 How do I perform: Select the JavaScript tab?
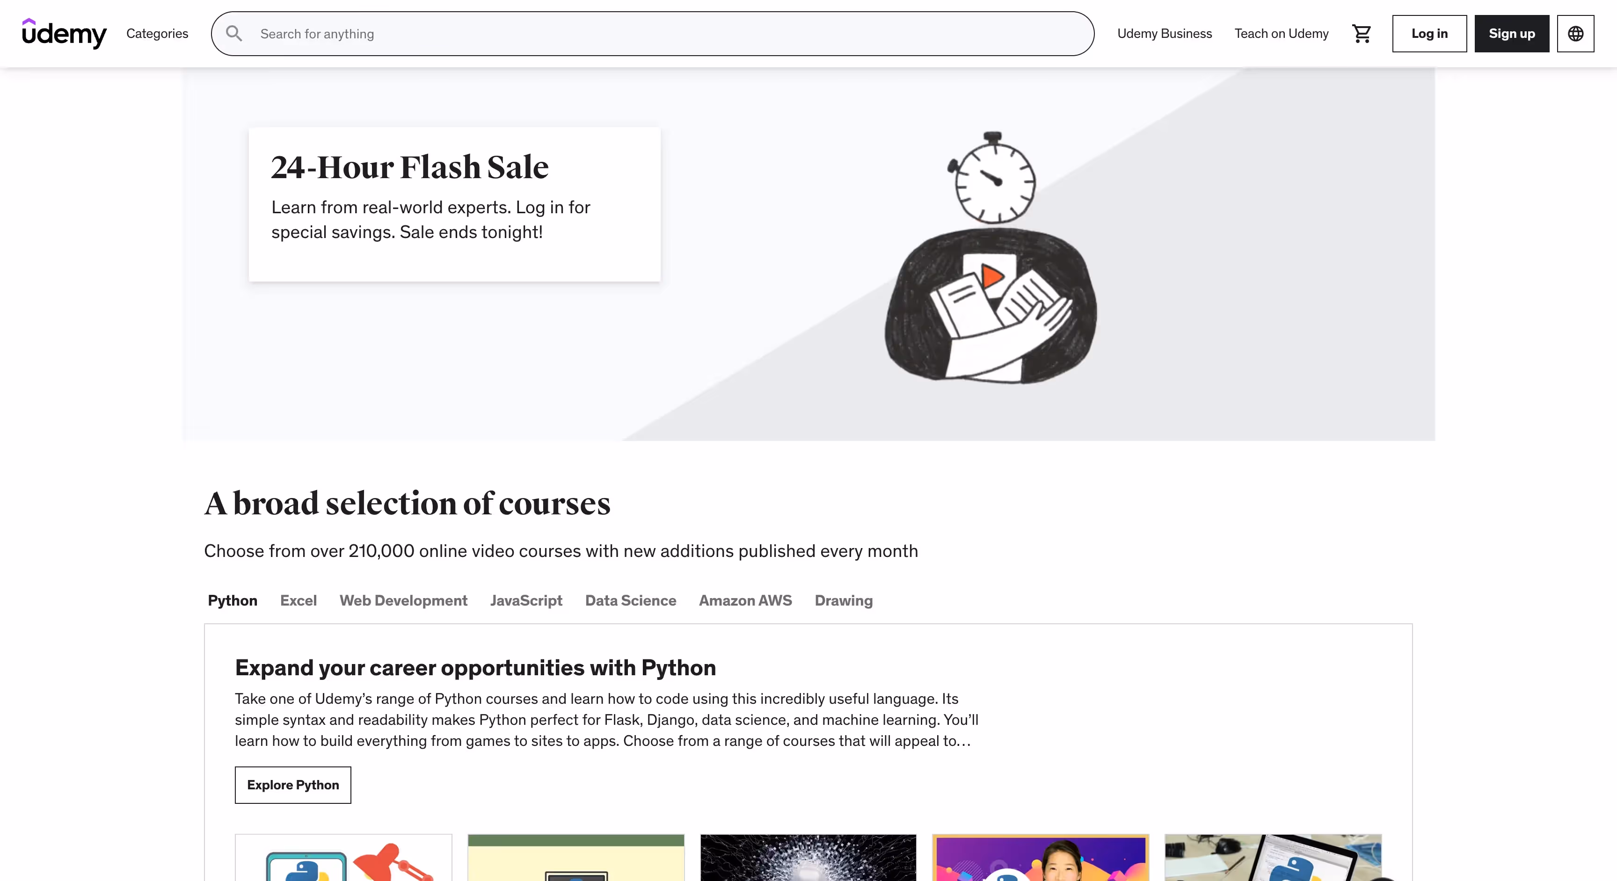(x=526, y=600)
